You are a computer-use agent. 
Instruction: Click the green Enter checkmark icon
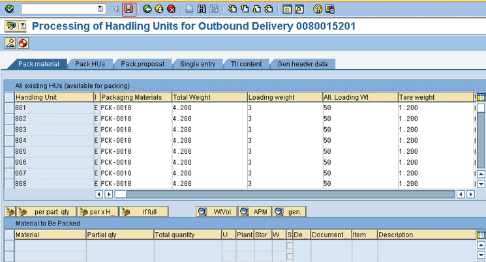click(9, 9)
